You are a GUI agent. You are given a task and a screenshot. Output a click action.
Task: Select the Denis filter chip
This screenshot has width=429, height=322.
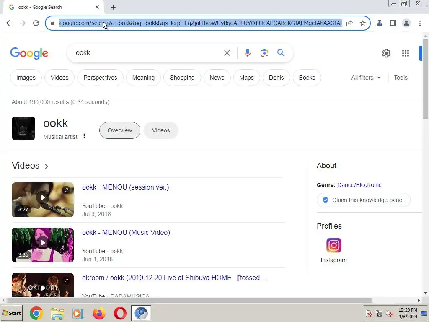click(276, 78)
